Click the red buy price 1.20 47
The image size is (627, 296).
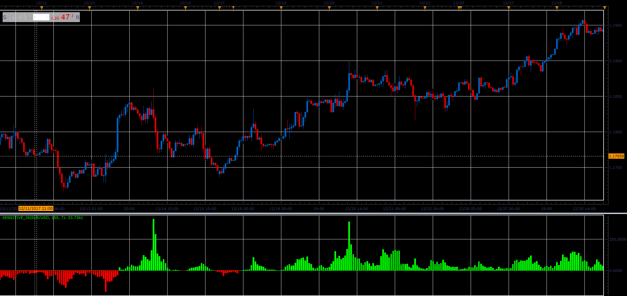tap(63, 17)
